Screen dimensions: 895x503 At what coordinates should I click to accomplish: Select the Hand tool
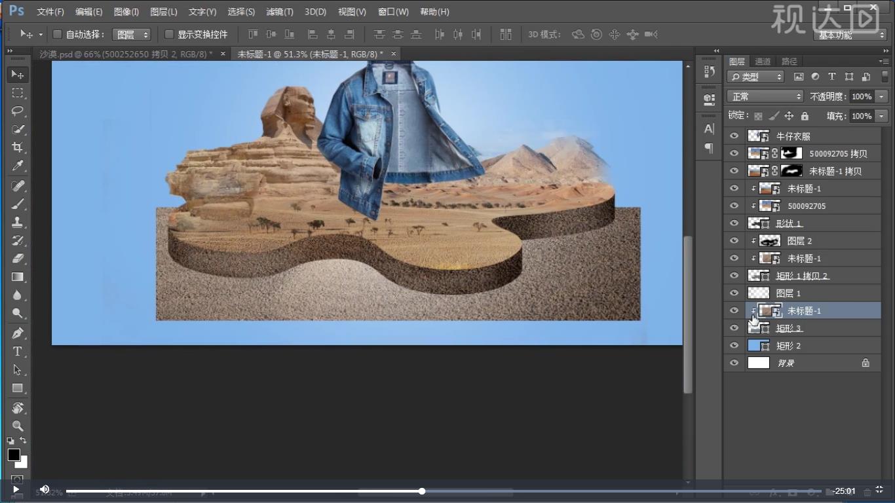coord(18,408)
